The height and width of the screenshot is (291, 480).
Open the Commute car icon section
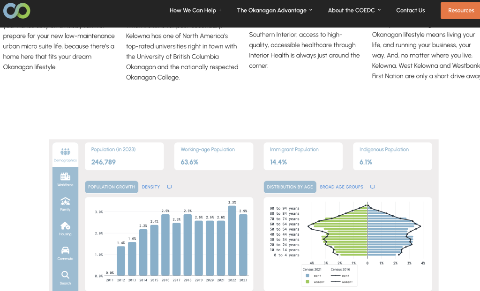point(65,253)
